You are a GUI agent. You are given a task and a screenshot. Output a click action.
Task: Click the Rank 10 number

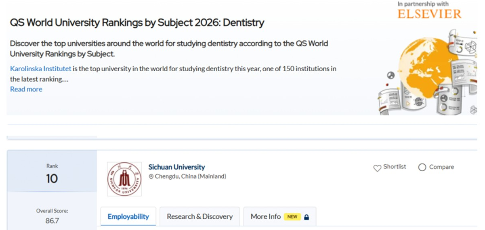pyautogui.click(x=52, y=179)
